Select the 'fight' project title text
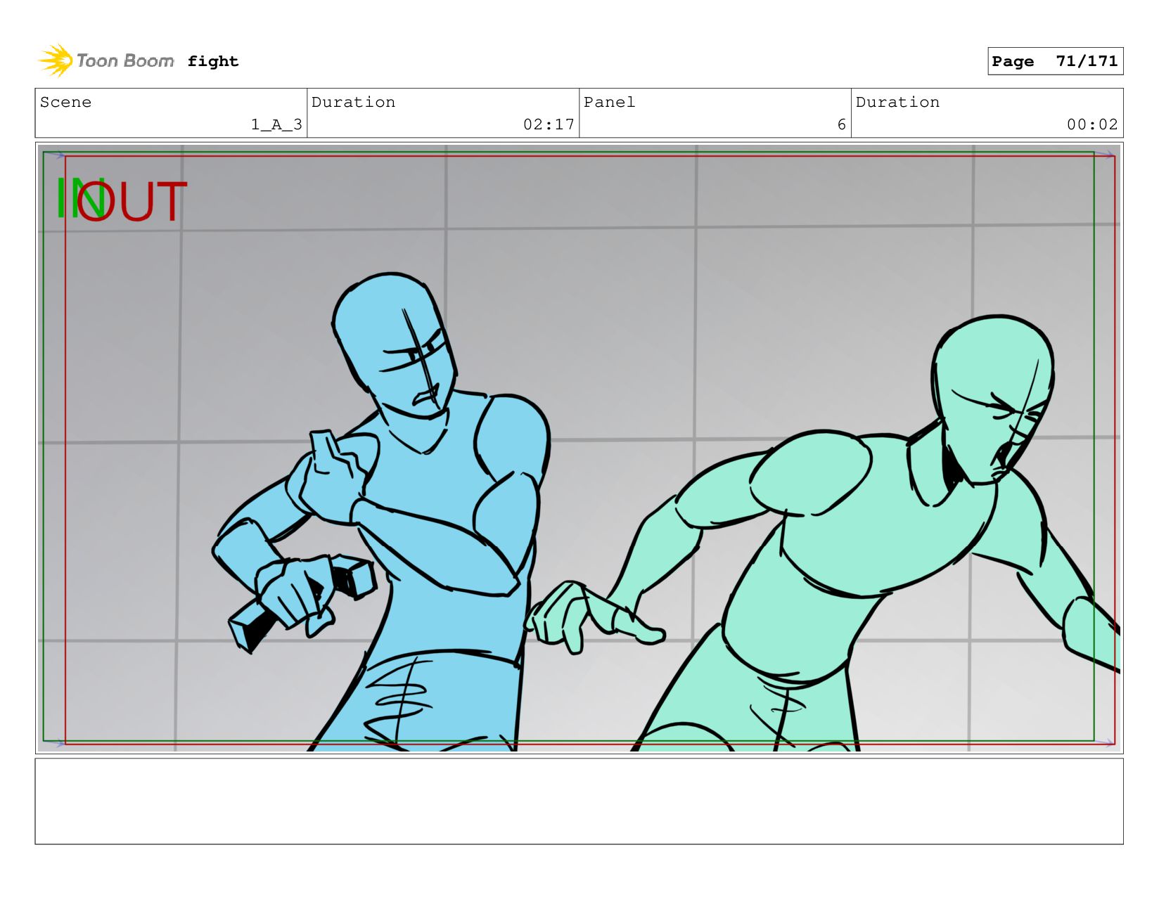This screenshot has height=897, width=1159. pos(213,62)
